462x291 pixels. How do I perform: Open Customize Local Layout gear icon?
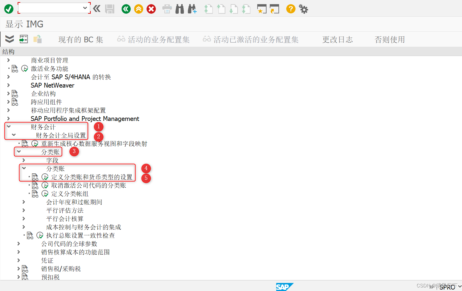coord(304,9)
